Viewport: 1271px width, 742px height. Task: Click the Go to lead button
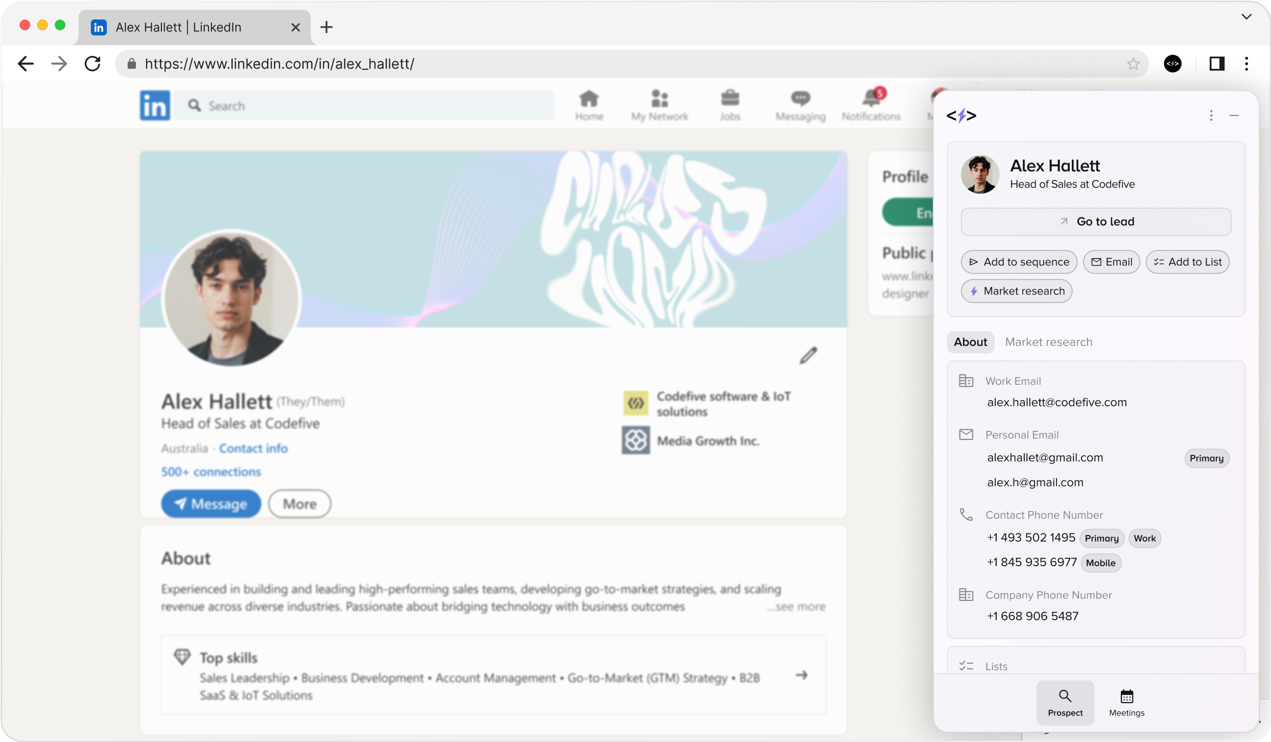point(1096,222)
